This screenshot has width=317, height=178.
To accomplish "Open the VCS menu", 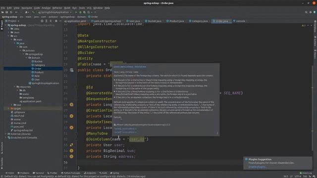I will coord(89,8).
